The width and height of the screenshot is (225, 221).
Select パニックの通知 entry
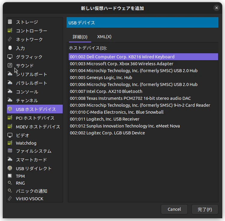(35, 191)
